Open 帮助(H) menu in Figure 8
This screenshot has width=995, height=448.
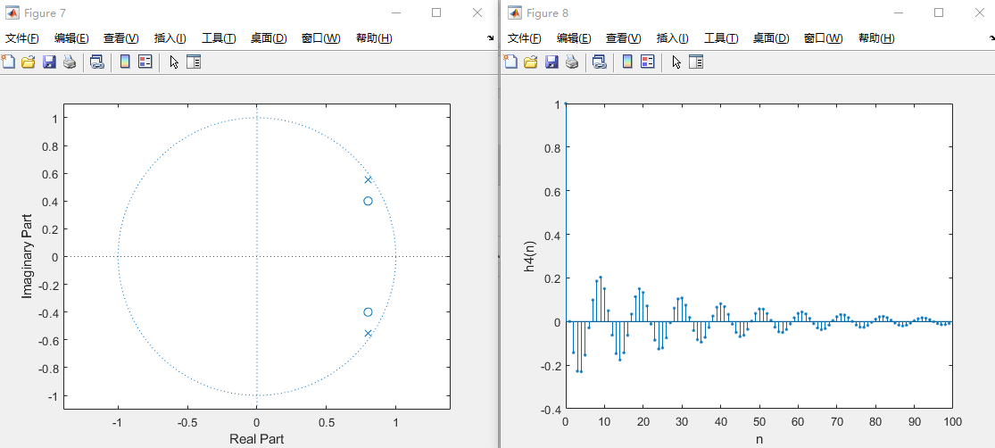[x=877, y=38]
